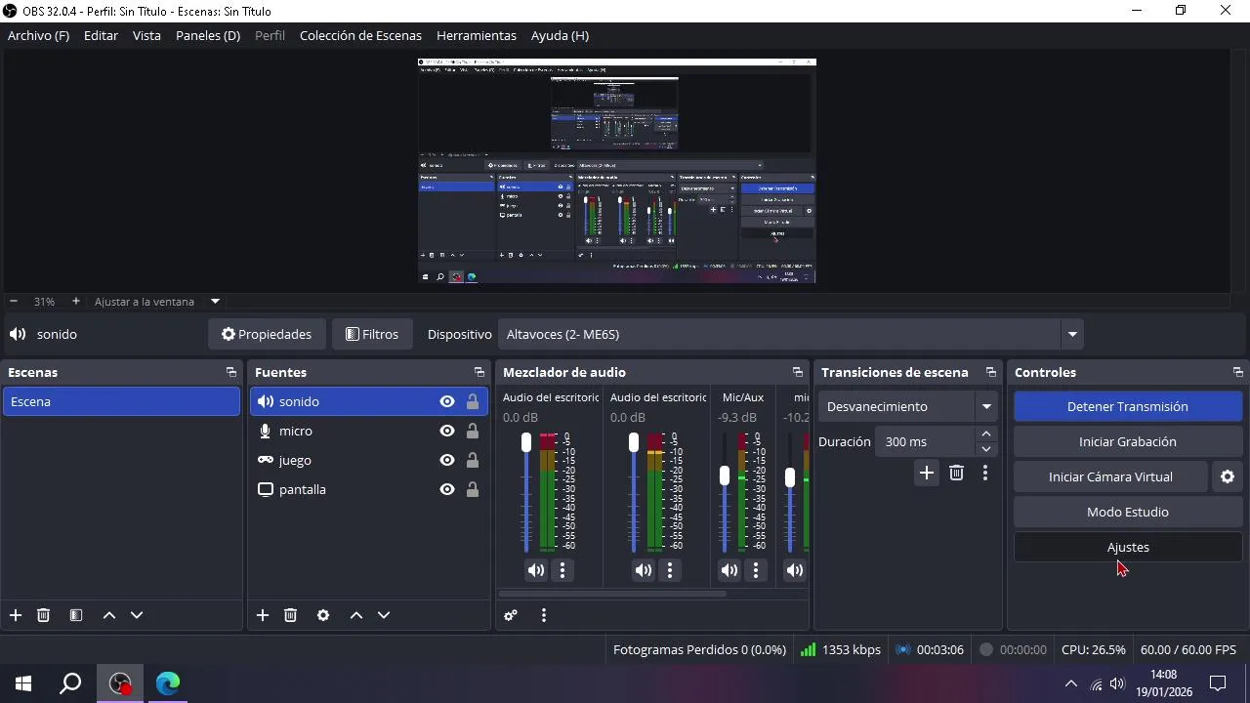The height and width of the screenshot is (703, 1250).
Task: Open the Colección de Escenas menu
Action: 360,35
